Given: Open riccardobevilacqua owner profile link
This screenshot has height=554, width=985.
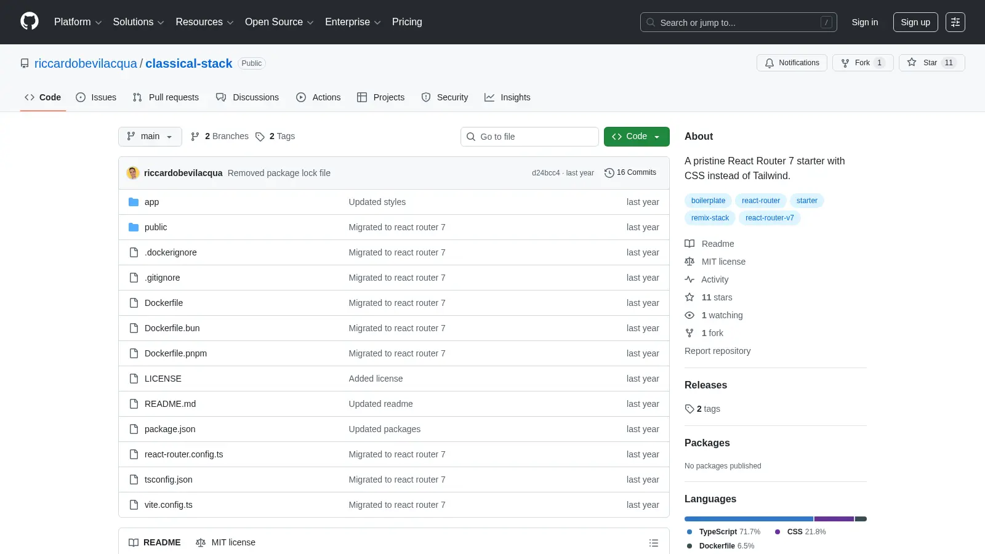Looking at the screenshot, I should [x=86, y=63].
